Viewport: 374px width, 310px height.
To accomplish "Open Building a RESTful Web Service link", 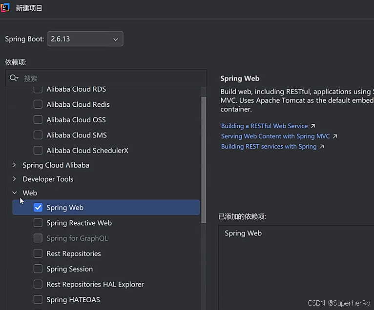I will tap(264, 126).
